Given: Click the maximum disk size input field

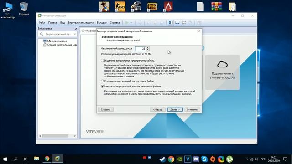Looking at the screenshot, I should [140, 49].
